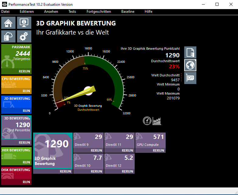The width and height of the screenshot is (238, 195).
Task: Open the Datei menu
Action: coord(5,12)
